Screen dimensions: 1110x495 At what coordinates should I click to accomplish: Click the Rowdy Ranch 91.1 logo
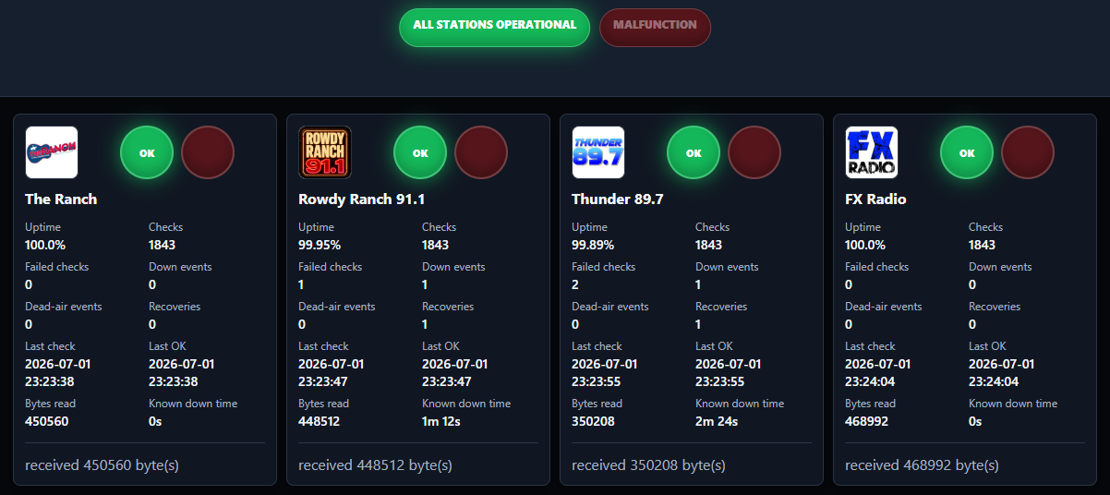click(x=325, y=152)
